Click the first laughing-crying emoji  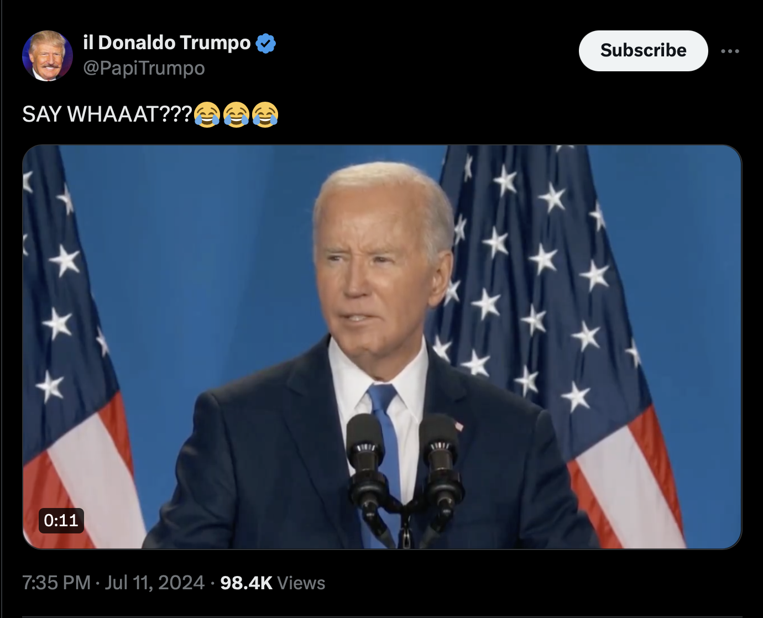(207, 114)
